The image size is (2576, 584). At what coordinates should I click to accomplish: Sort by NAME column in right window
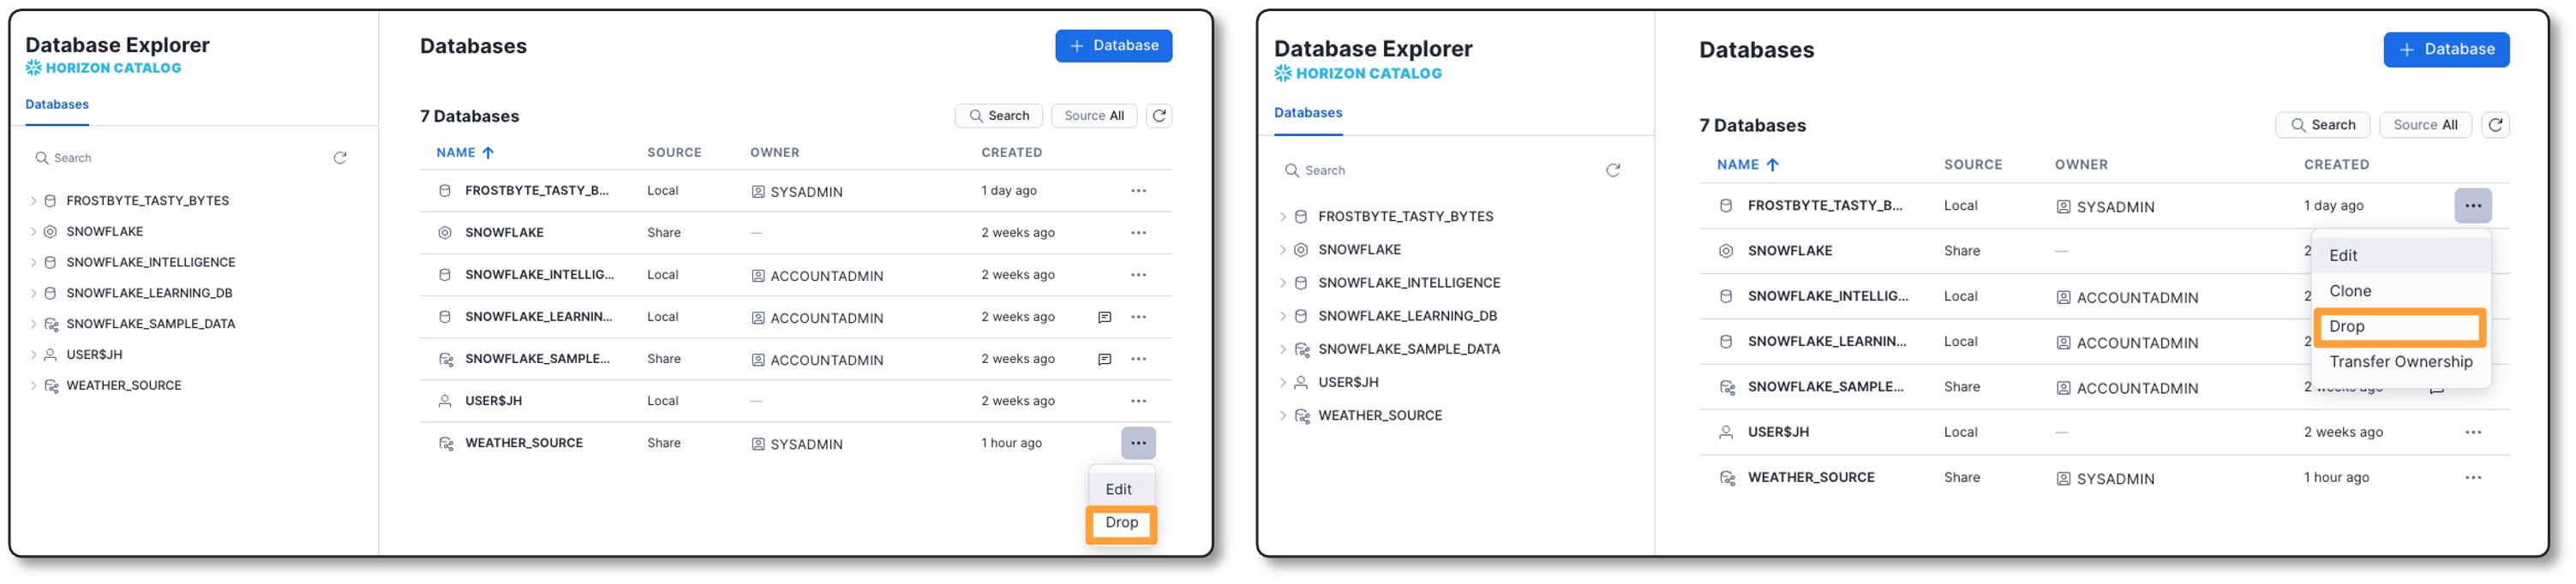pyautogui.click(x=1747, y=165)
